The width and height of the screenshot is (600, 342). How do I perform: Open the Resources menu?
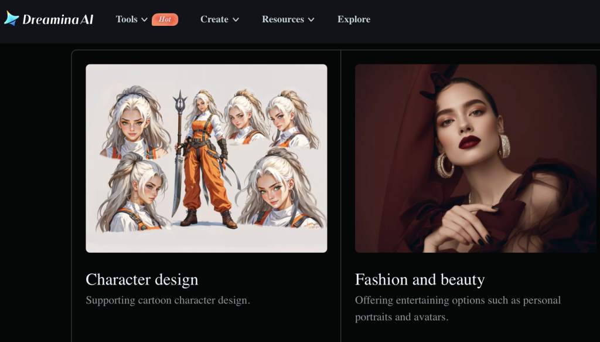click(x=282, y=19)
